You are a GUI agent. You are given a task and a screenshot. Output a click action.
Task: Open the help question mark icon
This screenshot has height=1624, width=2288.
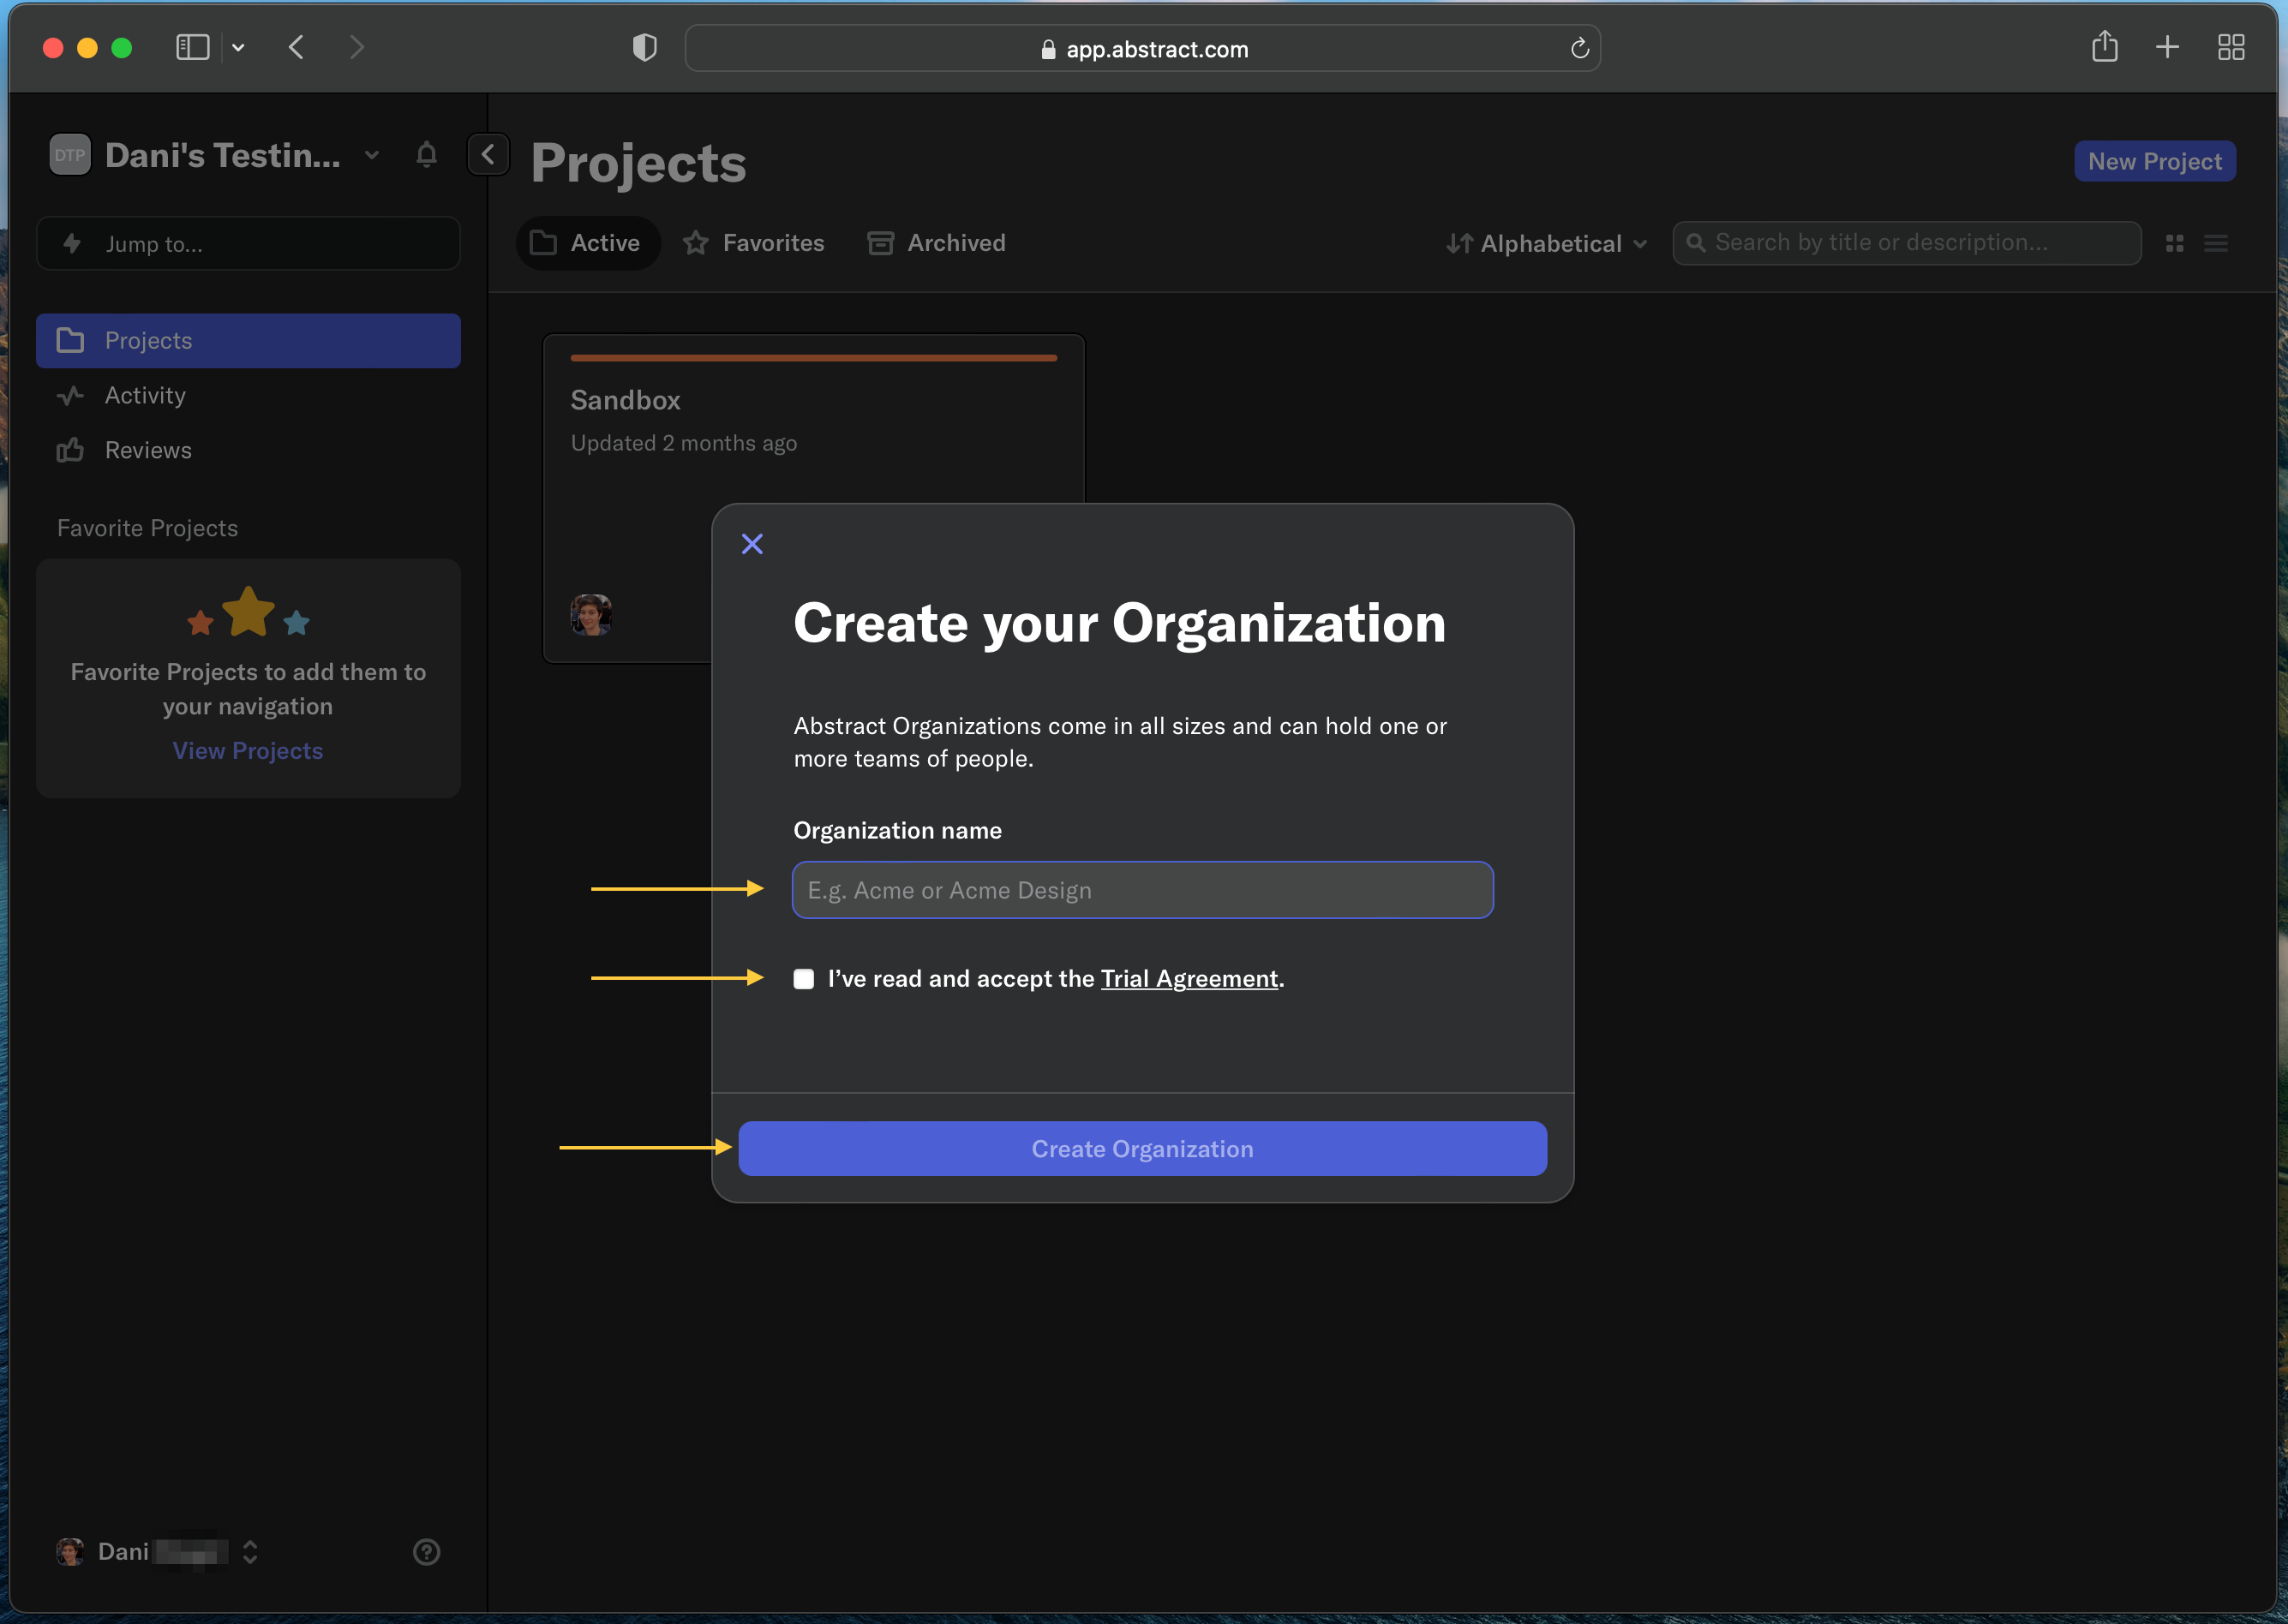pyautogui.click(x=426, y=1552)
